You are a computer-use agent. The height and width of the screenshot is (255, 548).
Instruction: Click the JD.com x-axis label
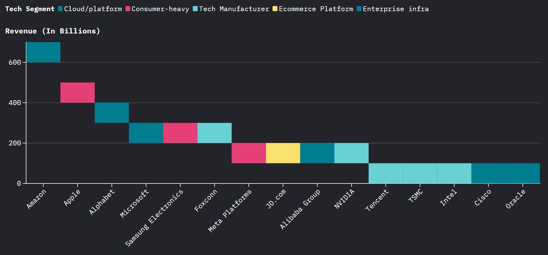[x=277, y=199]
